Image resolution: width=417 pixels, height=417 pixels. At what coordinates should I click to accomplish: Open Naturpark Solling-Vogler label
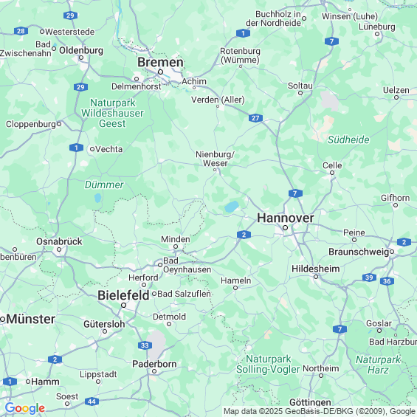coord(268,364)
